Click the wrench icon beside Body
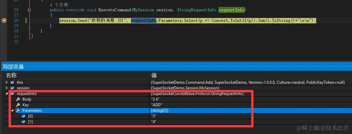This screenshot has height=134, width=352. (x=18, y=99)
